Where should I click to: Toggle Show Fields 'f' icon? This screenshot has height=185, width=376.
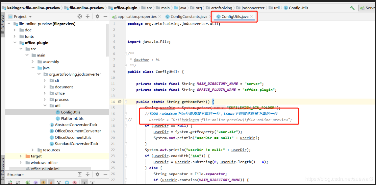pyautogui.click(x=43, y=182)
